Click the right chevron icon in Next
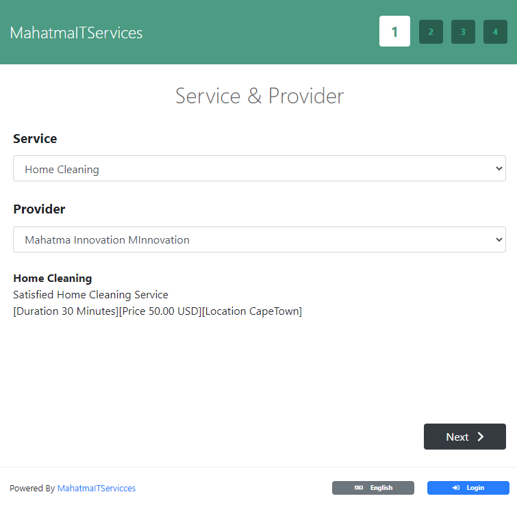This screenshot has height=505, width=517. point(481,437)
